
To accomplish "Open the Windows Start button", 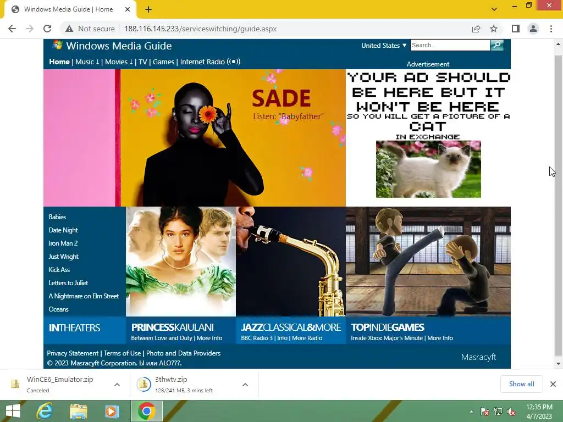I will [13, 411].
